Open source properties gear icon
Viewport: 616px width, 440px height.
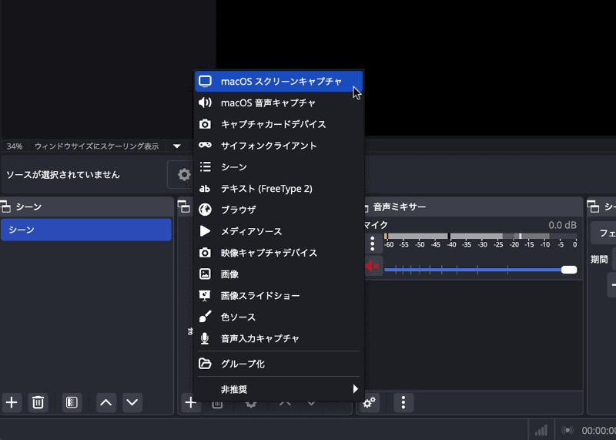[x=183, y=175]
